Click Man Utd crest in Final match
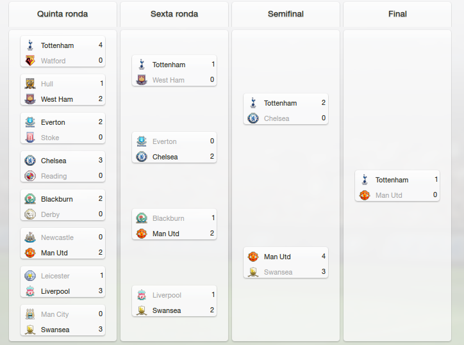Screen dimensions: 464x345 (x=365, y=195)
